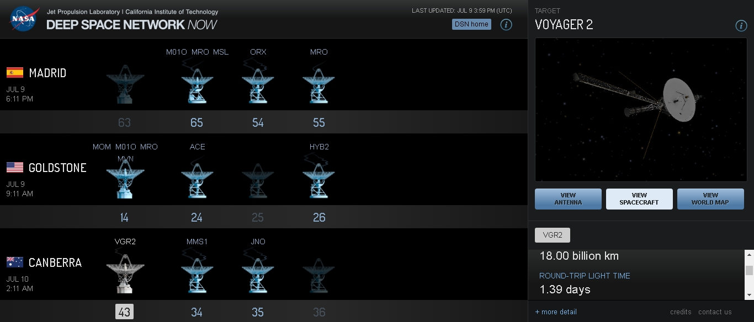Click the MSL spacecraft label
This screenshot has width=754, height=322.
pos(221,52)
